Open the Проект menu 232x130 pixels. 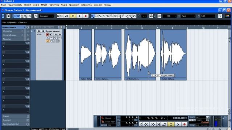28,5
